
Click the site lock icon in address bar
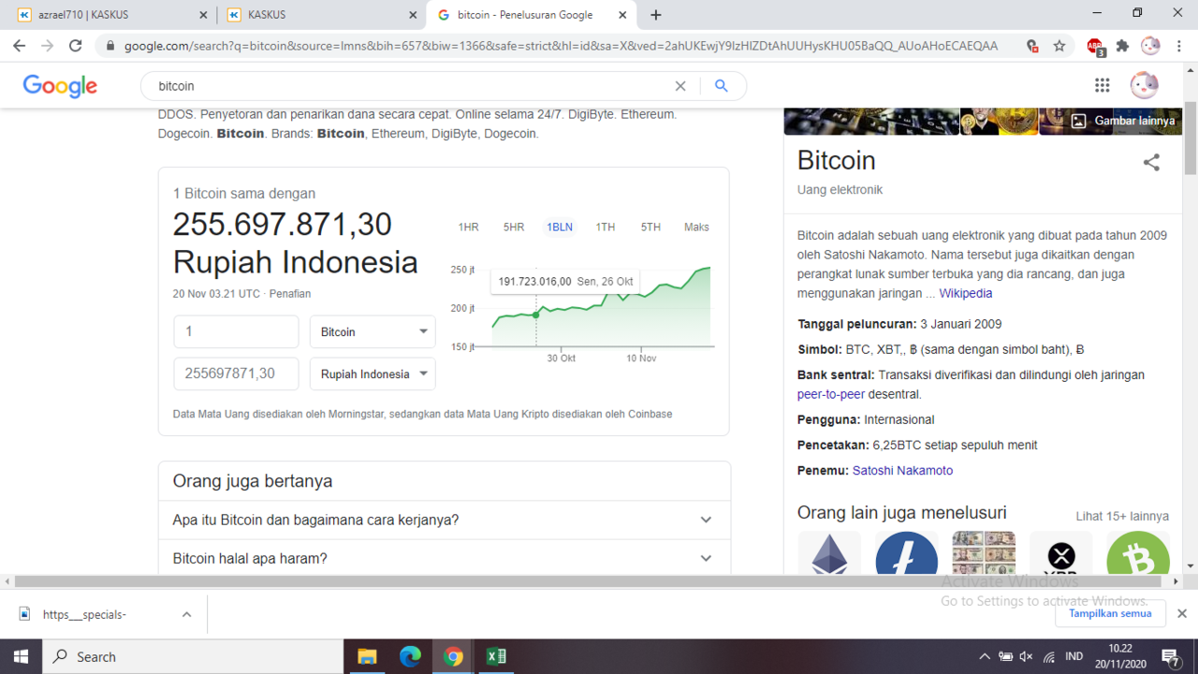(110, 44)
